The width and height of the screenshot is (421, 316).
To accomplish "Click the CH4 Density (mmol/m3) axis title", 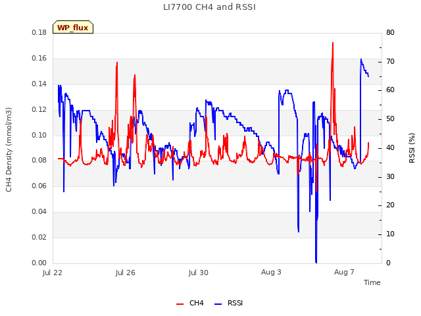I will pyautogui.click(x=9, y=149).
